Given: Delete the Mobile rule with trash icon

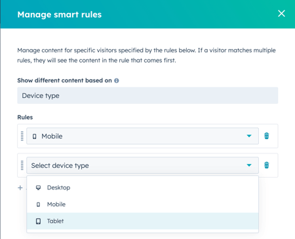Looking at the screenshot, I should (267, 136).
